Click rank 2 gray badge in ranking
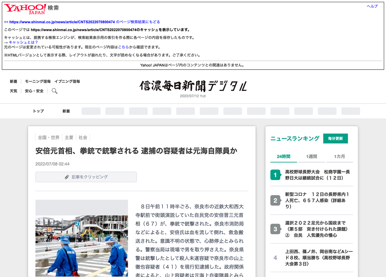This screenshot has height=277, width=386. [275, 201]
